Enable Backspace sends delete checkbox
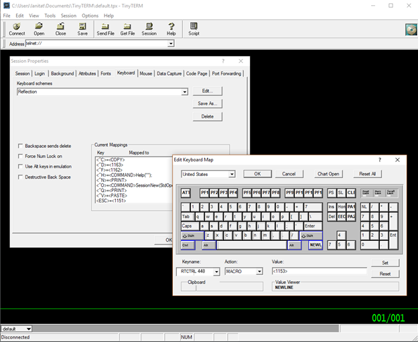The height and width of the screenshot is (342, 418). 20,146
